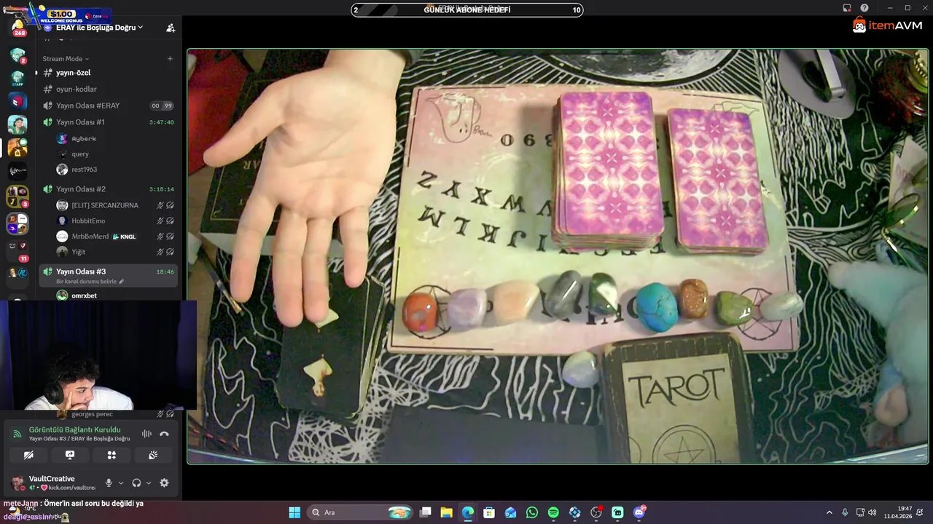The height and width of the screenshot is (524, 933).
Task: Open the Windows Start menu
Action: pos(294,512)
